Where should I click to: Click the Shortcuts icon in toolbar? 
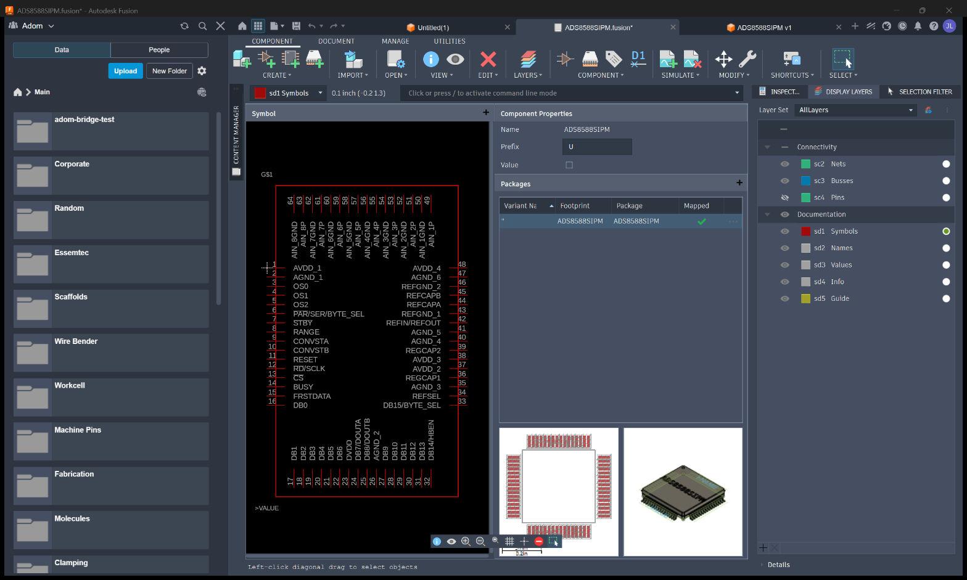coord(792,59)
